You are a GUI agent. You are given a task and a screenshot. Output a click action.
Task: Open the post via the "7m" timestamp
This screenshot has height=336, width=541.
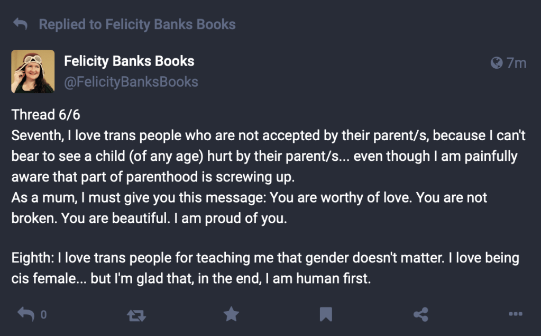click(x=516, y=63)
